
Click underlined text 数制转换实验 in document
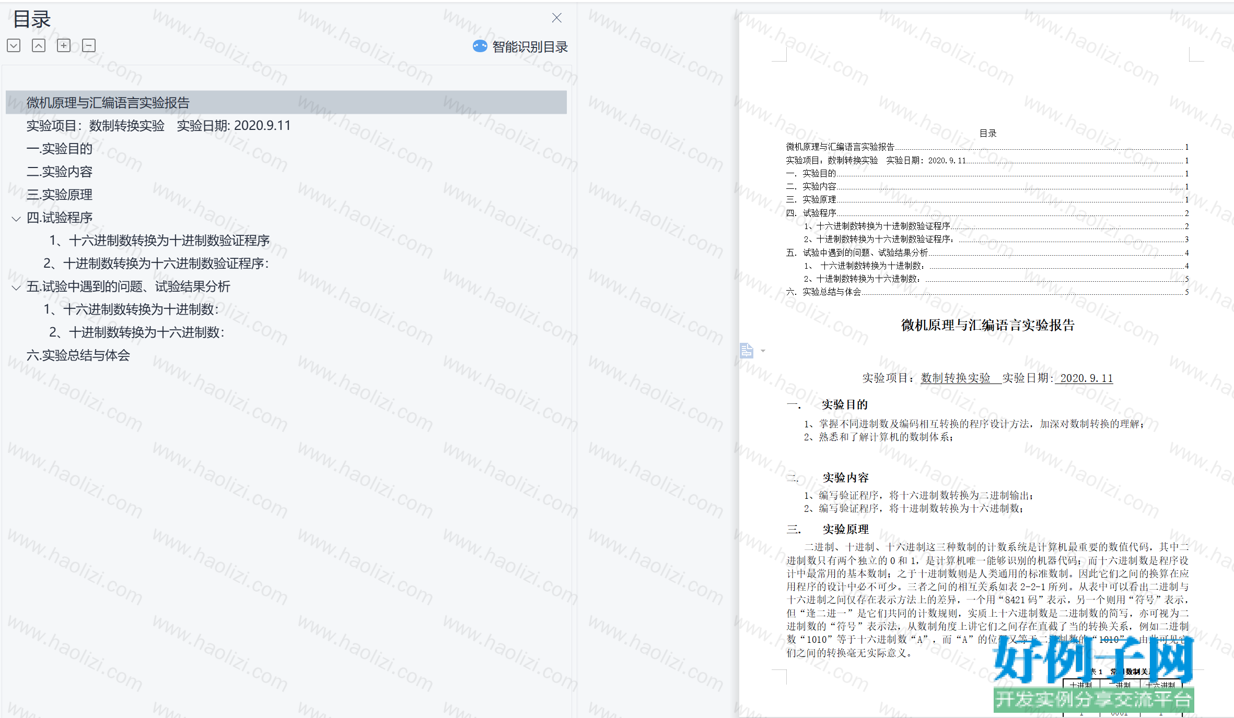click(956, 378)
